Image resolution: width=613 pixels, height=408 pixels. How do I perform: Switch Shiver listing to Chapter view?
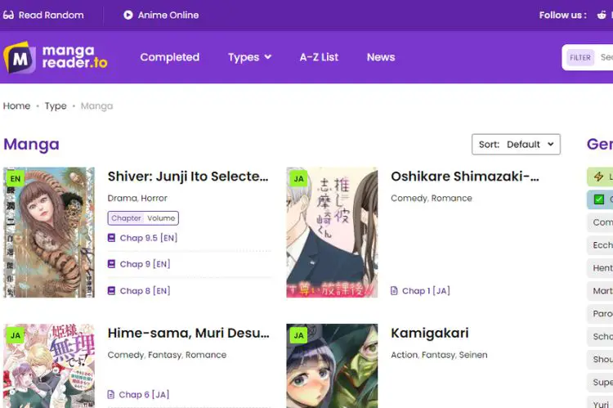pos(126,218)
